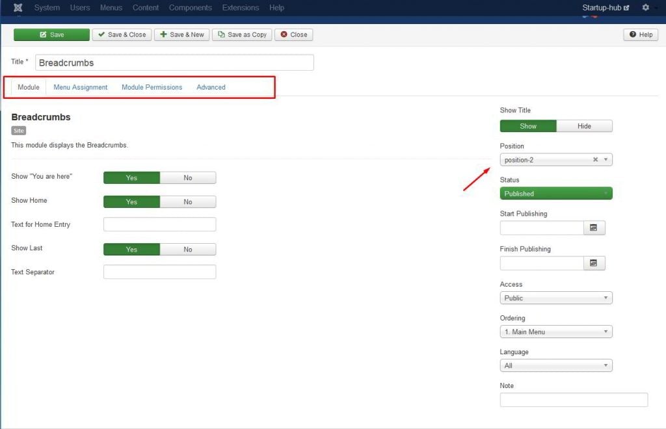The height and width of the screenshot is (429, 666).
Task: Click the Joomla logo icon
Action: tap(18, 8)
